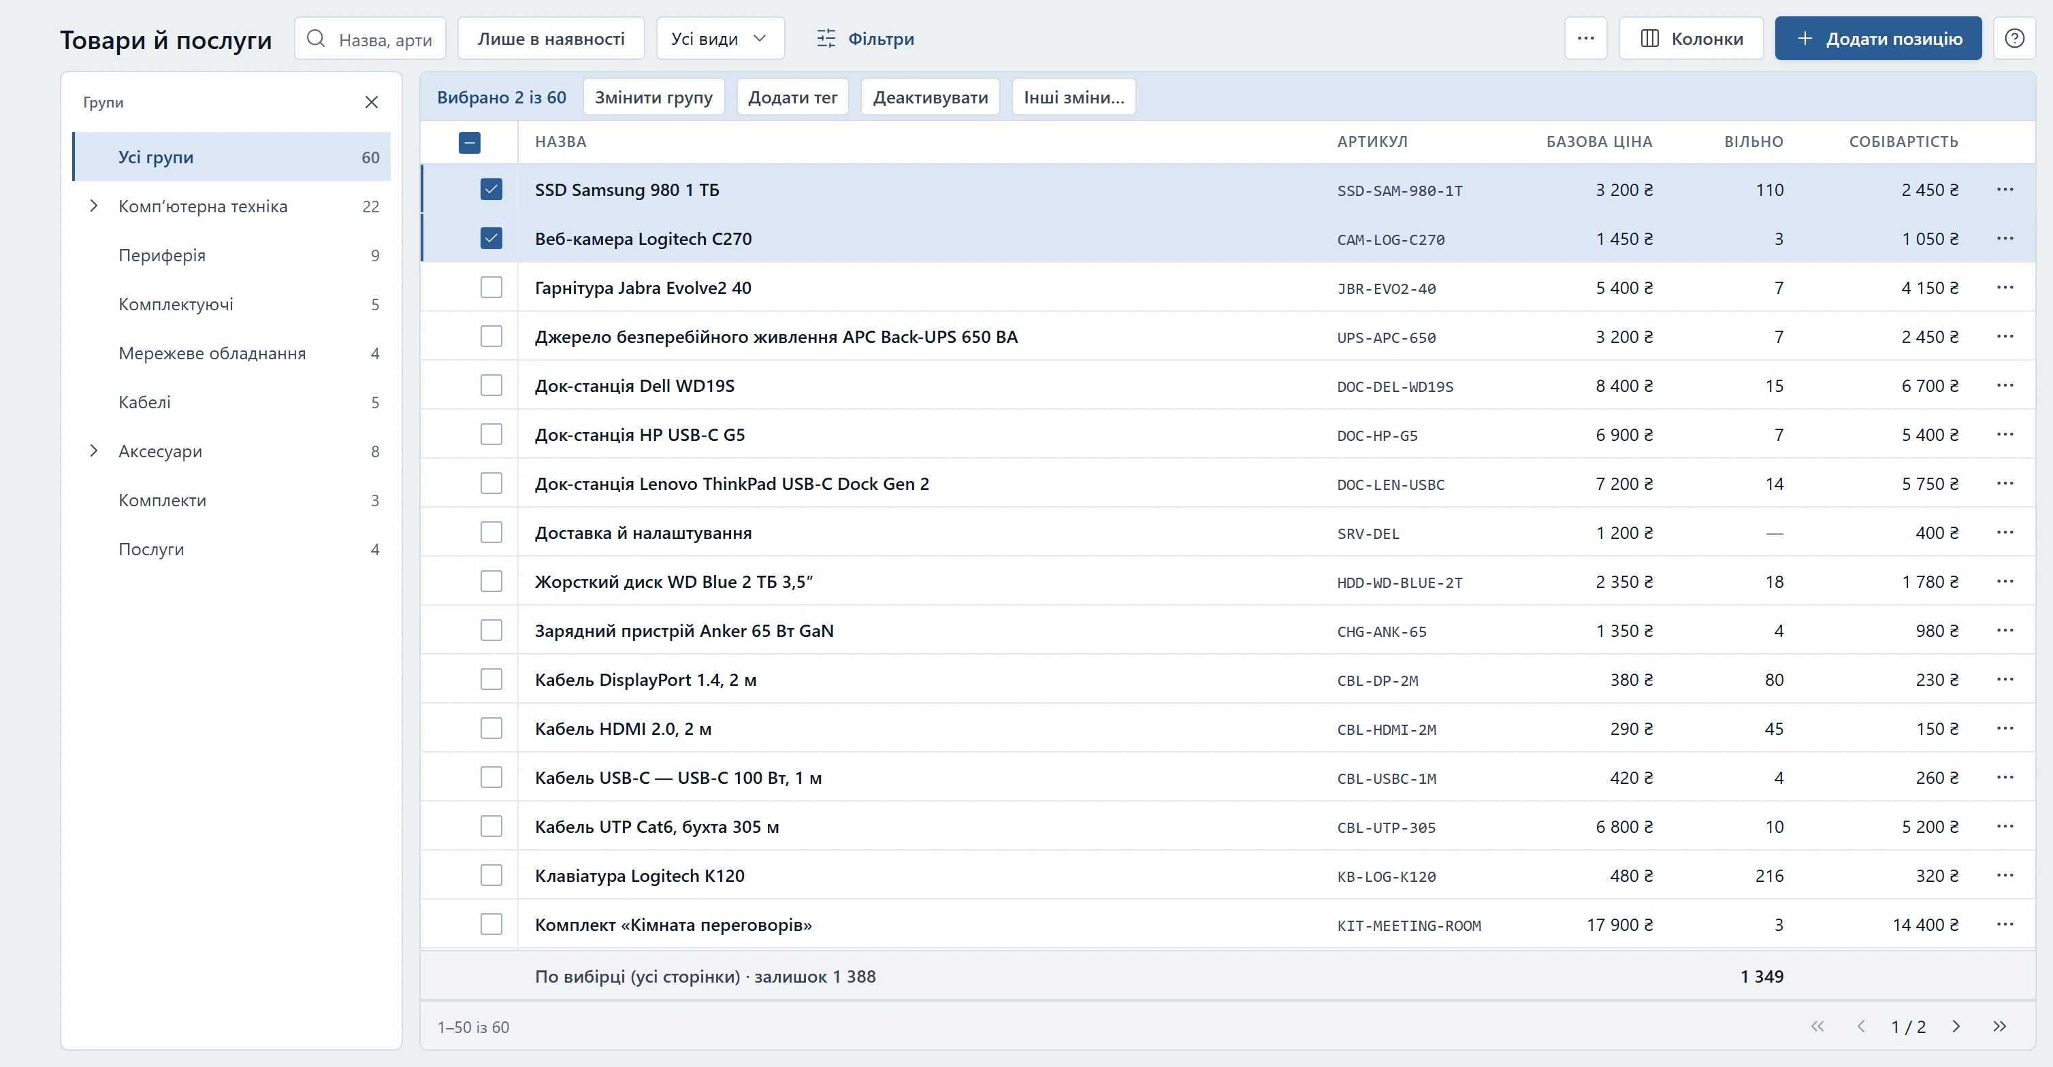Open the top toolbar three-dots menu
The height and width of the screenshot is (1067, 2053).
[1585, 38]
